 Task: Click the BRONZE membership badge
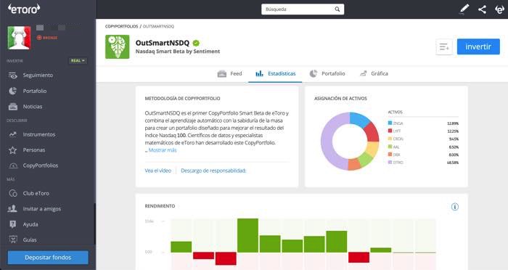click(47, 38)
